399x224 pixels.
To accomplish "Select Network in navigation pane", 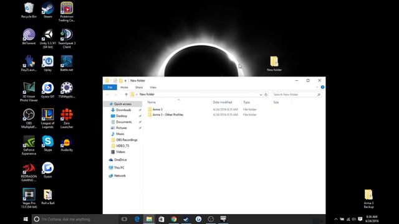I will [x=120, y=175].
